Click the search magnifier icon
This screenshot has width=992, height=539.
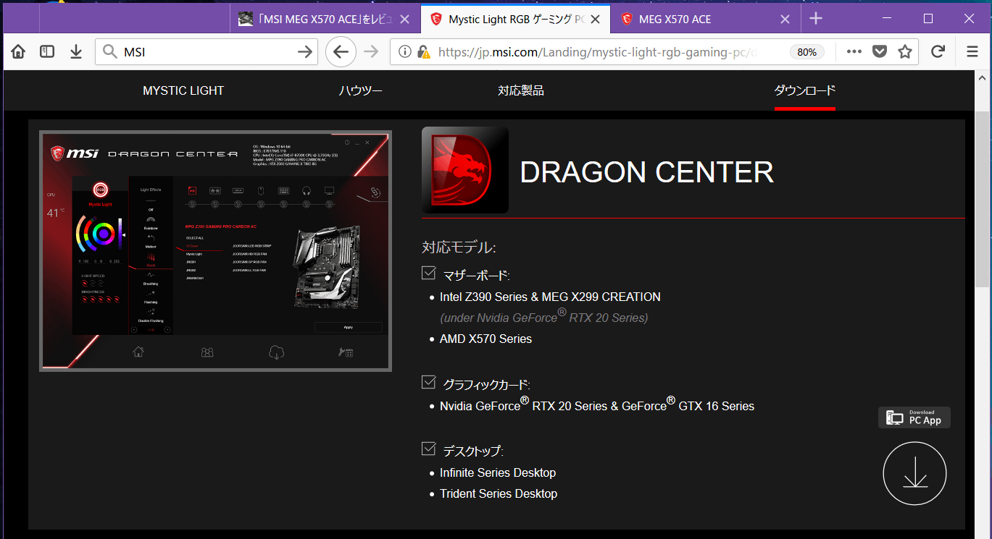coord(109,52)
